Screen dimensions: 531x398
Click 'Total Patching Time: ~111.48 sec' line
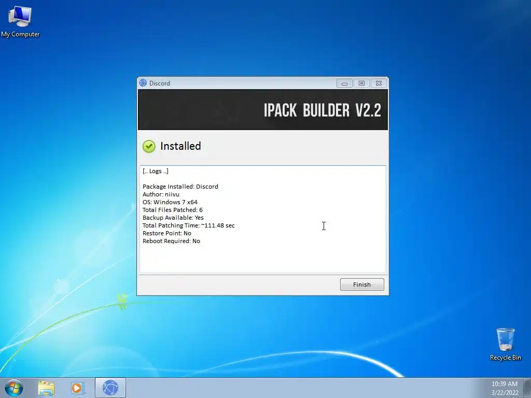tap(189, 225)
